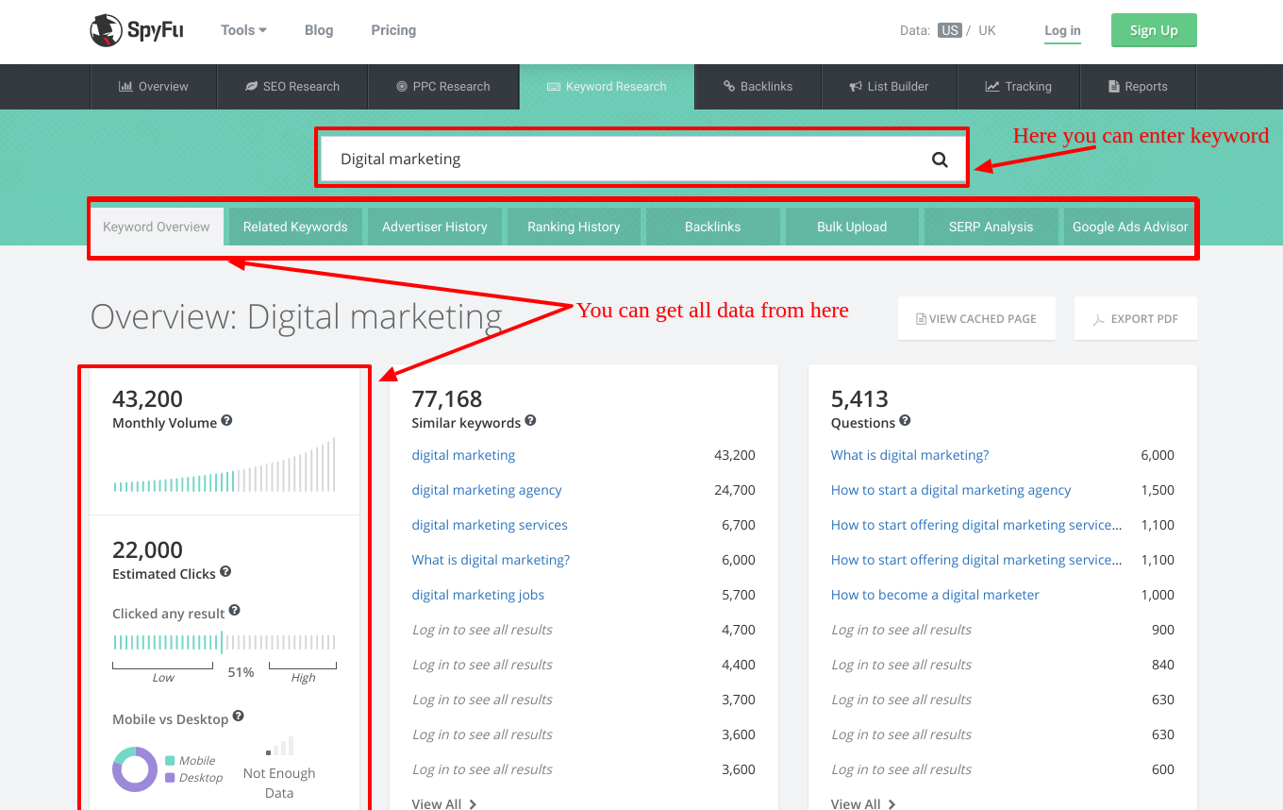Click help icon next to Similar keywords
The image size is (1283, 810).
(x=531, y=420)
